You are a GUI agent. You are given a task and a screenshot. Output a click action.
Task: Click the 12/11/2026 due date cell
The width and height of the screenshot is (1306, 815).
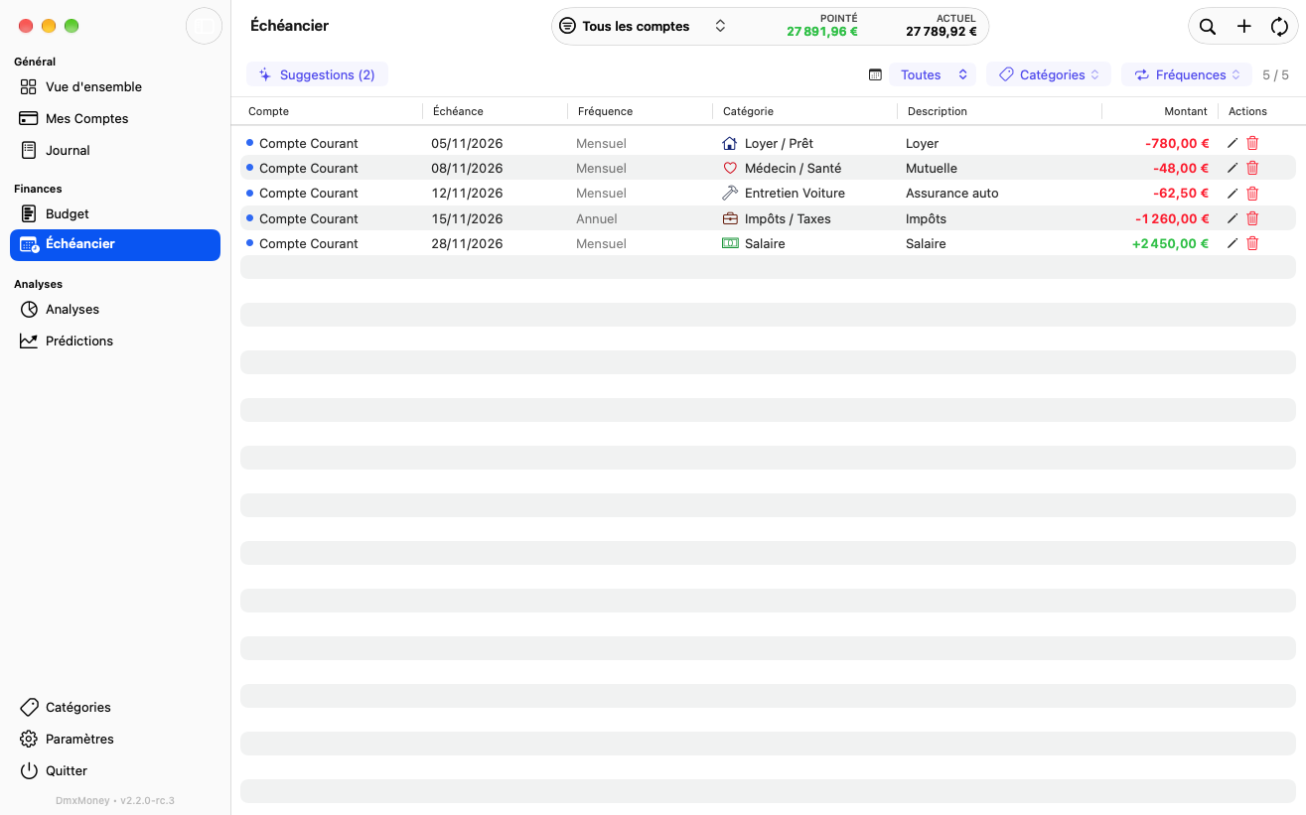click(467, 193)
